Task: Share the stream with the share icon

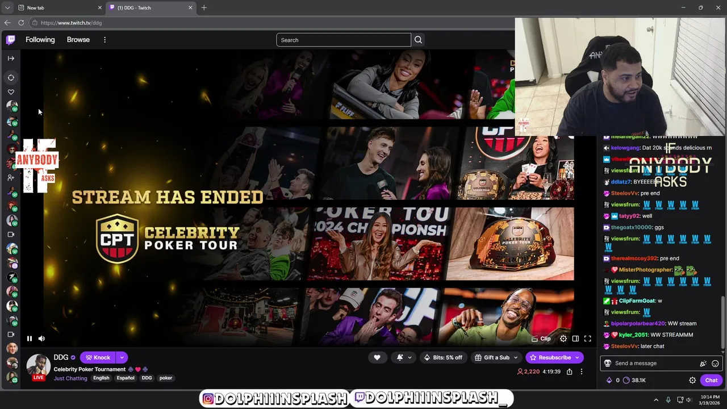Action: (x=569, y=372)
